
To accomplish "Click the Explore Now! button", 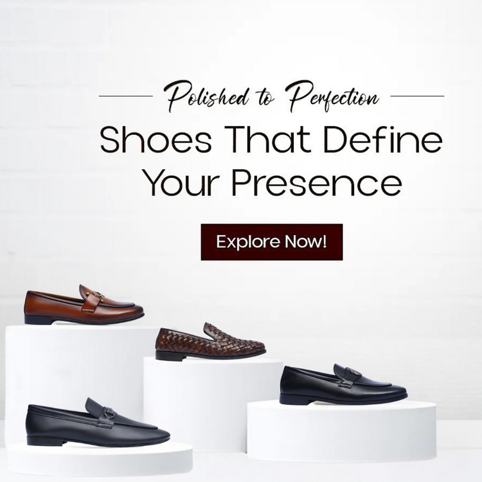I will coord(272,242).
